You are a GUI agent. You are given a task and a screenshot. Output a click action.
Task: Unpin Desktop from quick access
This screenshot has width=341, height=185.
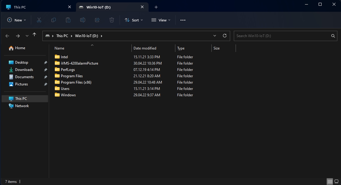tap(45, 62)
